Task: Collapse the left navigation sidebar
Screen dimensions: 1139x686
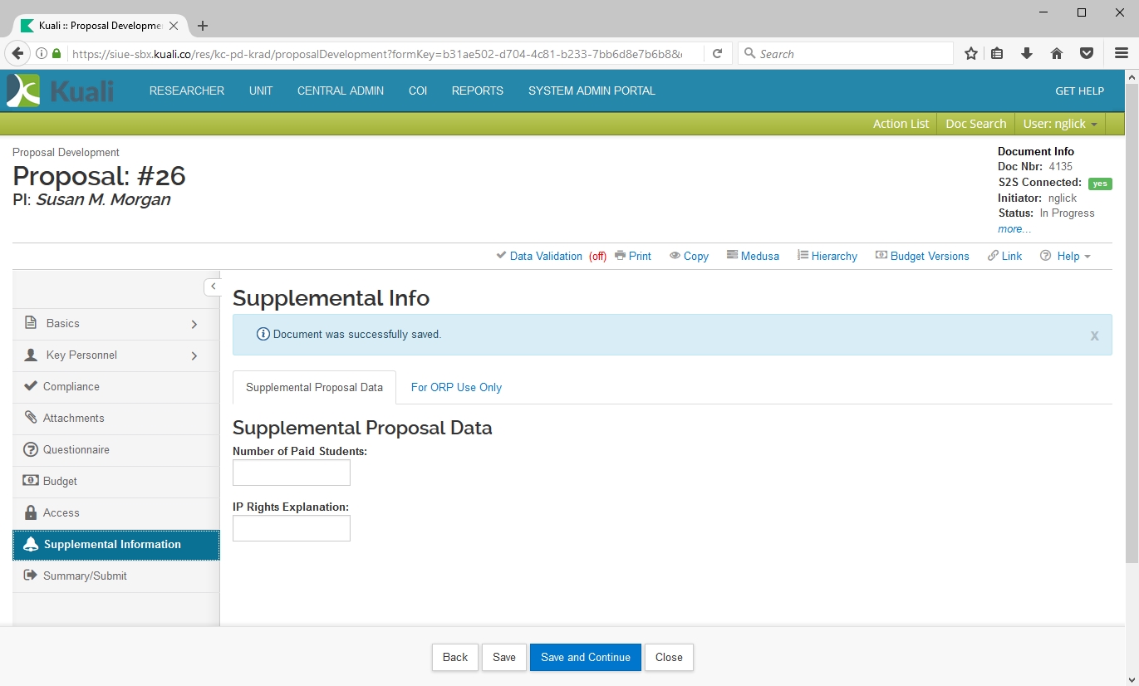Action: point(213,287)
